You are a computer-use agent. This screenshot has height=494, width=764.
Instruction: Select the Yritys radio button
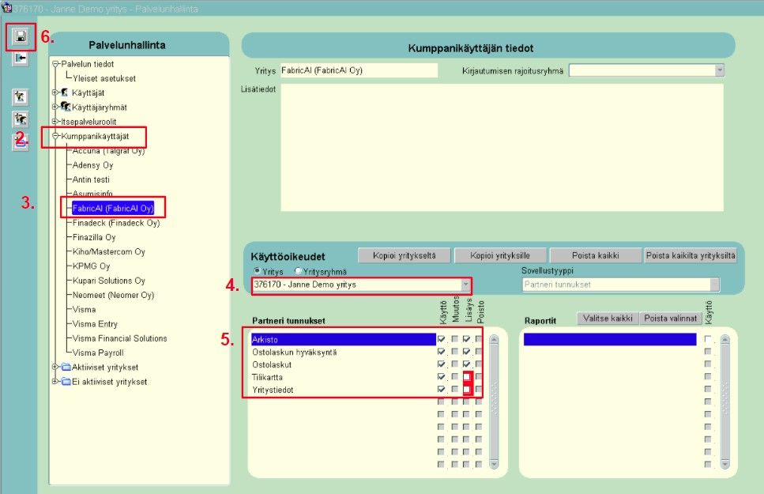[x=258, y=270]
